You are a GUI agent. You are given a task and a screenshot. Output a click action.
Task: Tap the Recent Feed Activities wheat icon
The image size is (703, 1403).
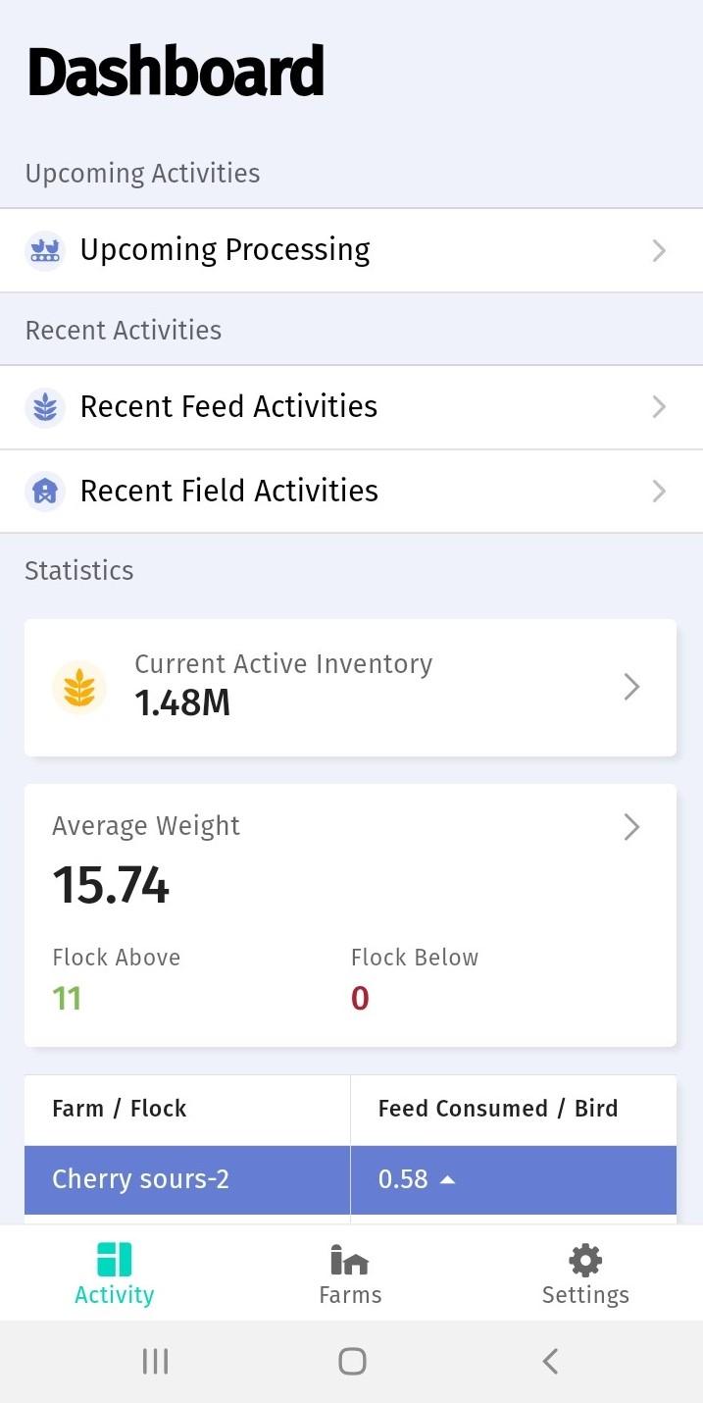pos(45,407)
